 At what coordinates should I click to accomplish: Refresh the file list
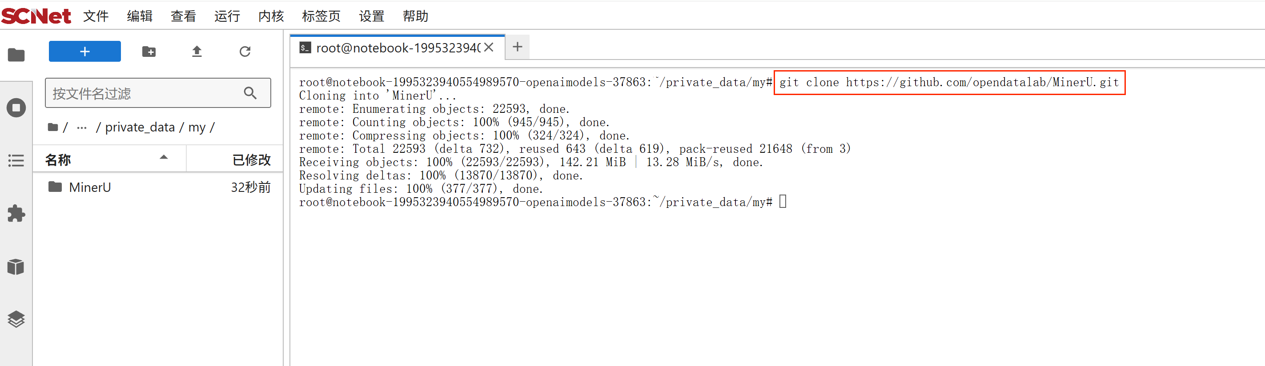(x=245, y=52)
